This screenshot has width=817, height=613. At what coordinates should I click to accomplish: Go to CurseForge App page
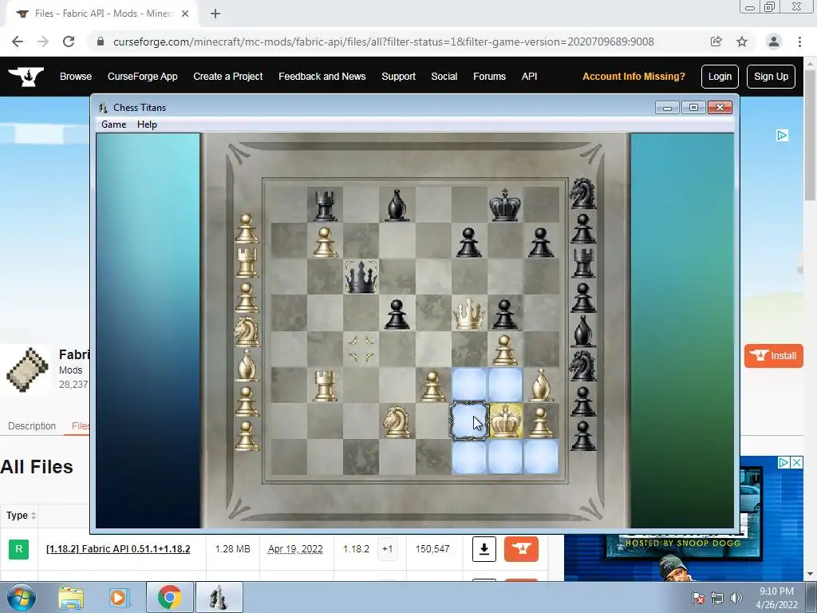142,76
